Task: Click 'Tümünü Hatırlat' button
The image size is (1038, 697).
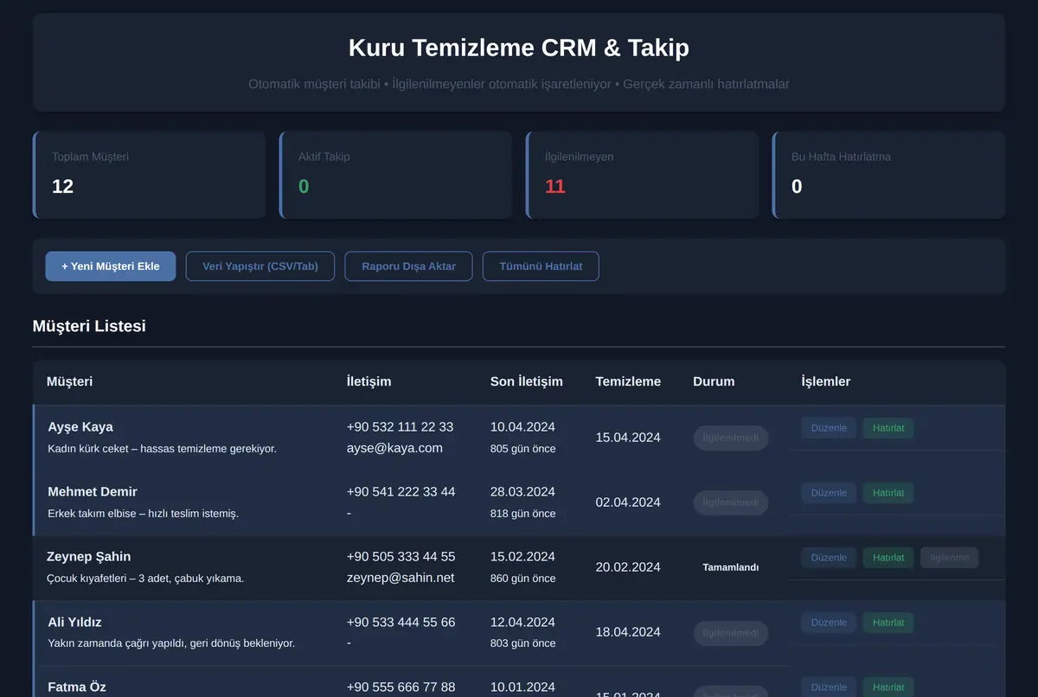Action: tap(541, 266)
